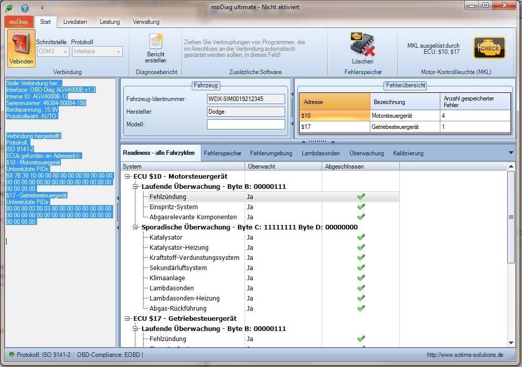Collapse the Sporadische Überwachung section
522x367 pixels.
click(x=134, y=227)
